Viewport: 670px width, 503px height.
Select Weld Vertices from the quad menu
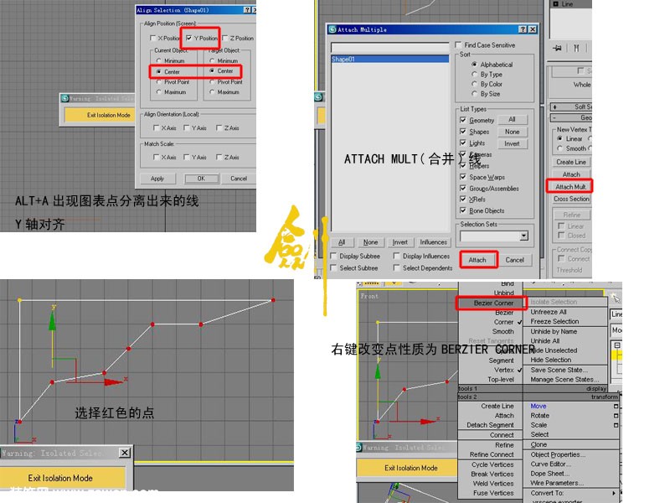coord(492,484)
